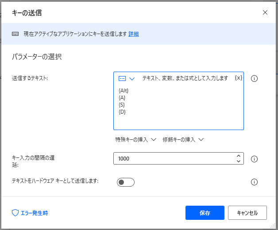Click info icon beside キー入力の間隔の遅延 field
This screenshot has width=278, height=230.
(x=255, y=159)
